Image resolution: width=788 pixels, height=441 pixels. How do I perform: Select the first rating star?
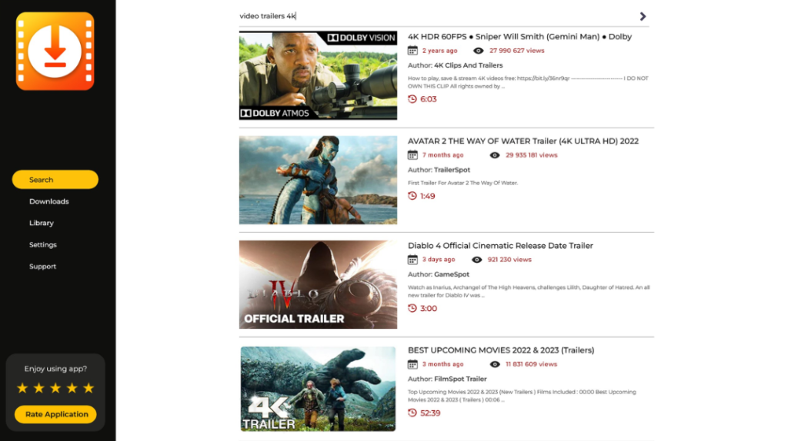(x=22, y=388)
